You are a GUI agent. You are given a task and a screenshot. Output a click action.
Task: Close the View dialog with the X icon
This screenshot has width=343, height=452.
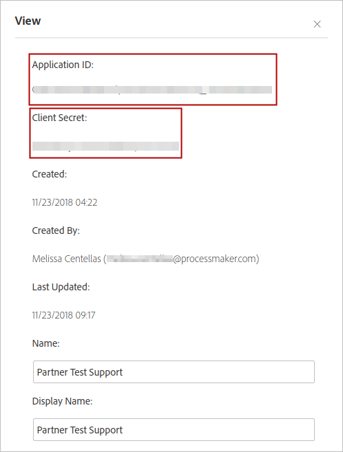[x=317, y=24]
